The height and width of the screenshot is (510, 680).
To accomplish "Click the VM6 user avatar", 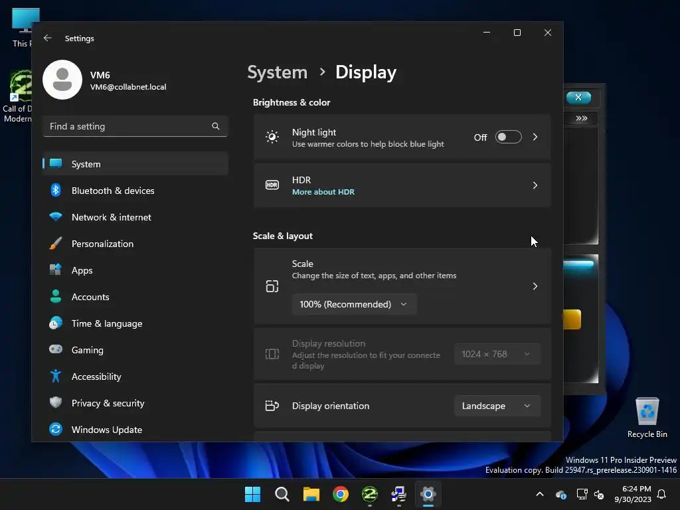I will point(62,80).
